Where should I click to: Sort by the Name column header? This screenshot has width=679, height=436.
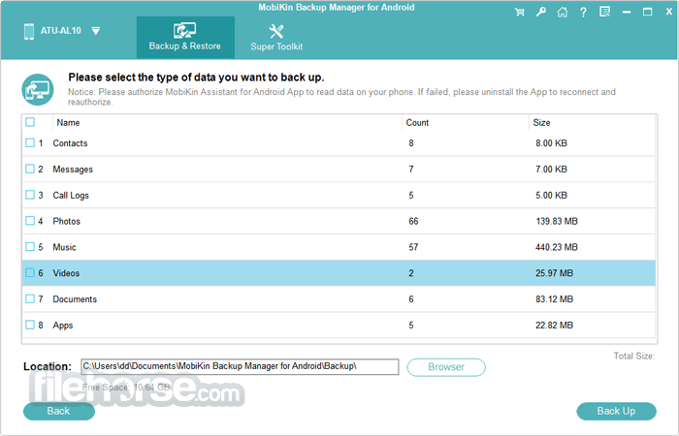(68, 123)
